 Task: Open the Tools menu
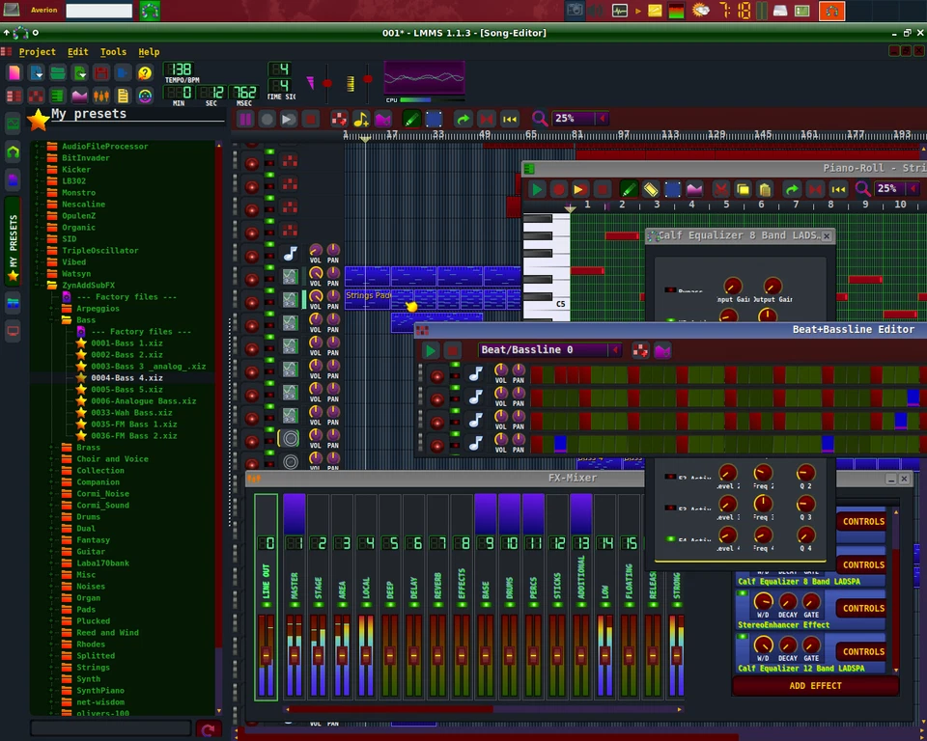pyautogui.click(x=113, y=51)
